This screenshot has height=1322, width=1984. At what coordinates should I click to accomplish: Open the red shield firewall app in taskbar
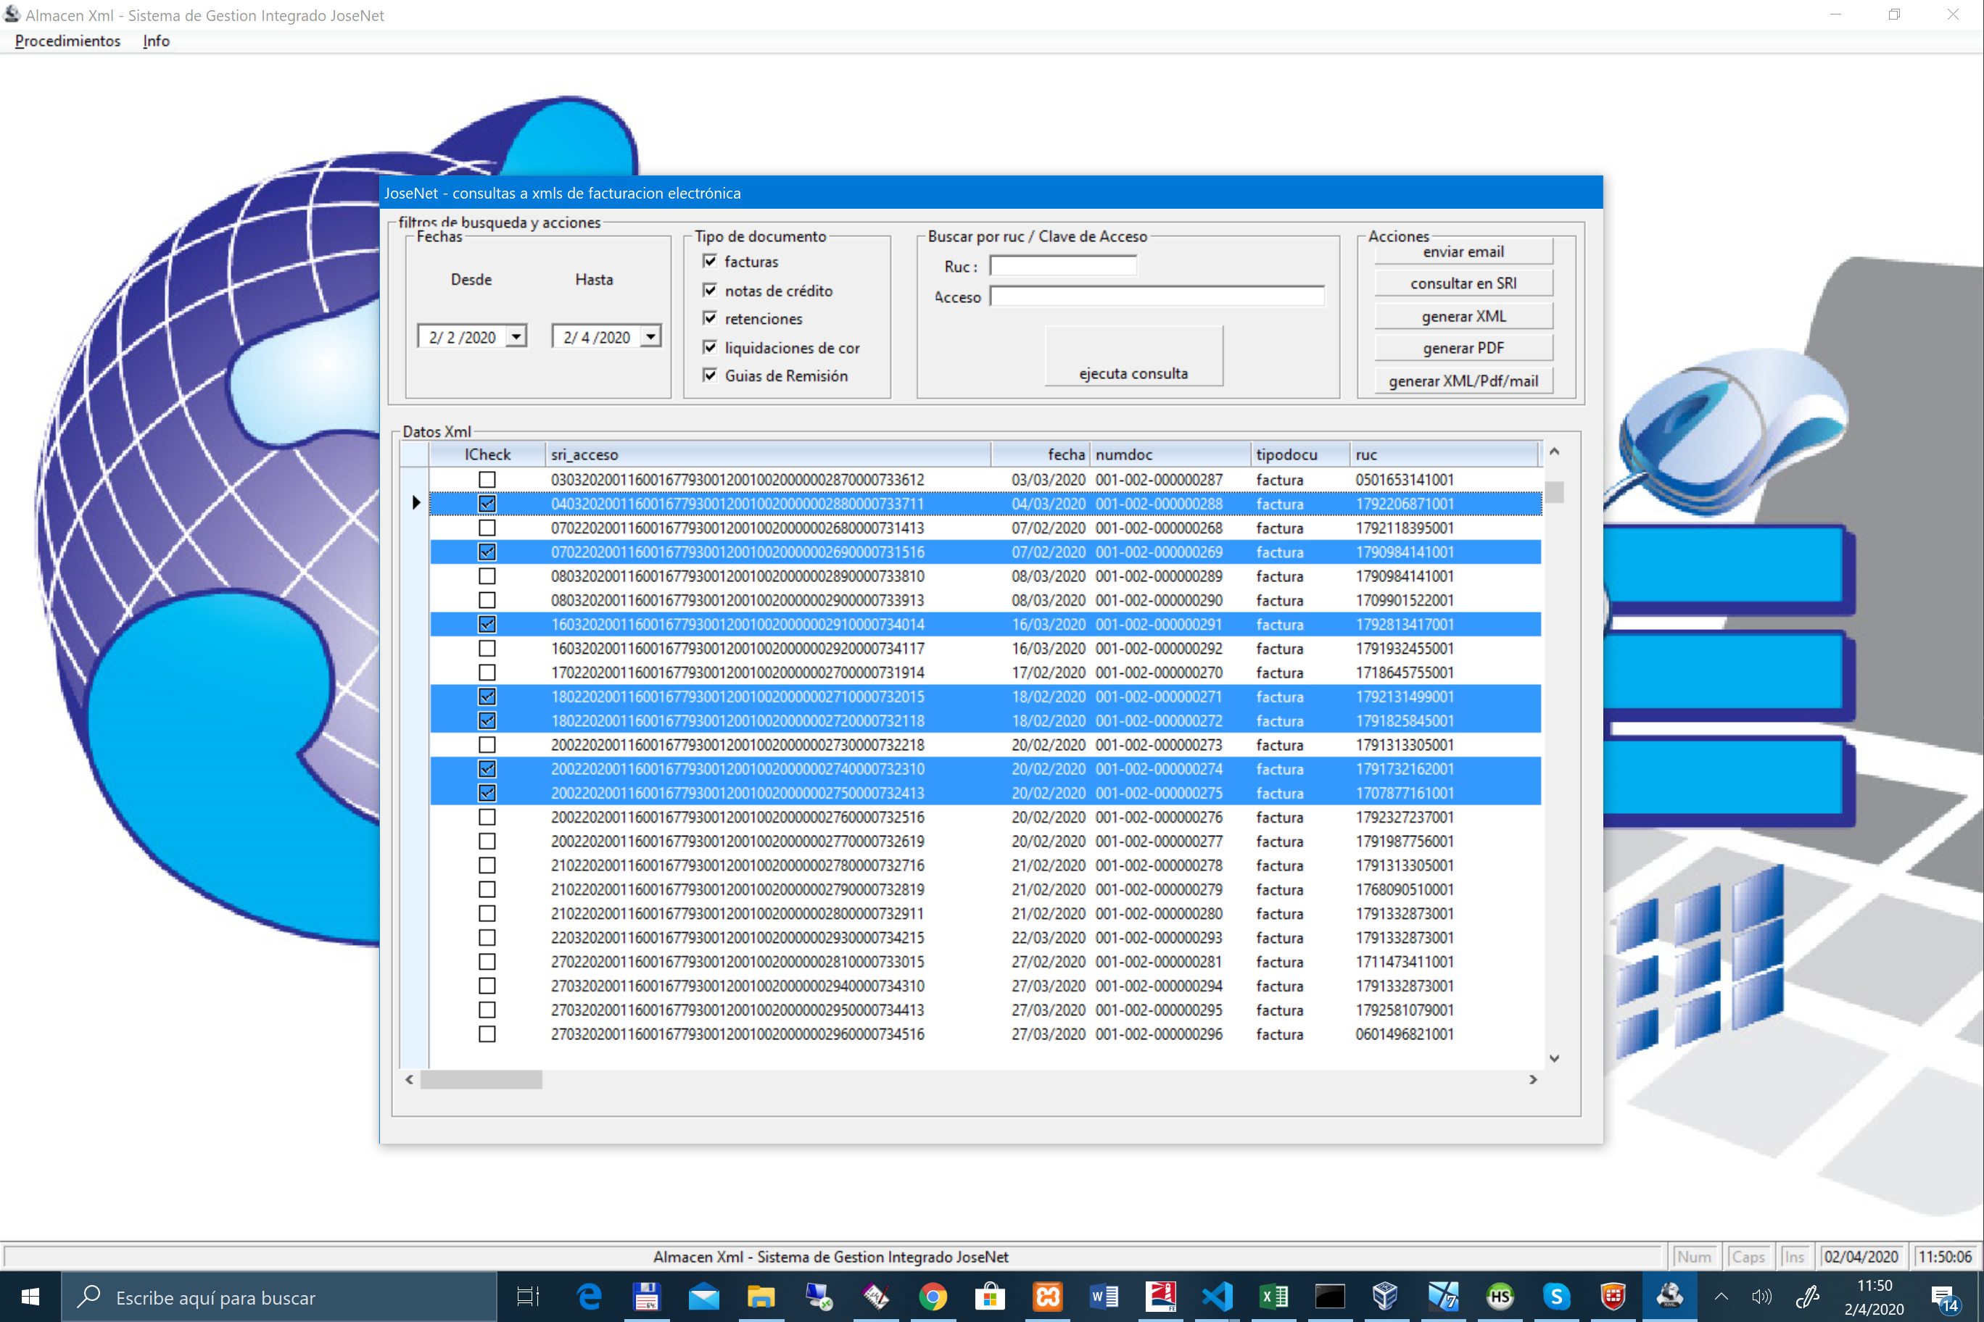click(1613, 1297)
